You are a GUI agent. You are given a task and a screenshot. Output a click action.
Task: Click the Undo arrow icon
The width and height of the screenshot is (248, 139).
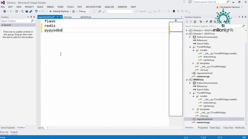[36, 11]
